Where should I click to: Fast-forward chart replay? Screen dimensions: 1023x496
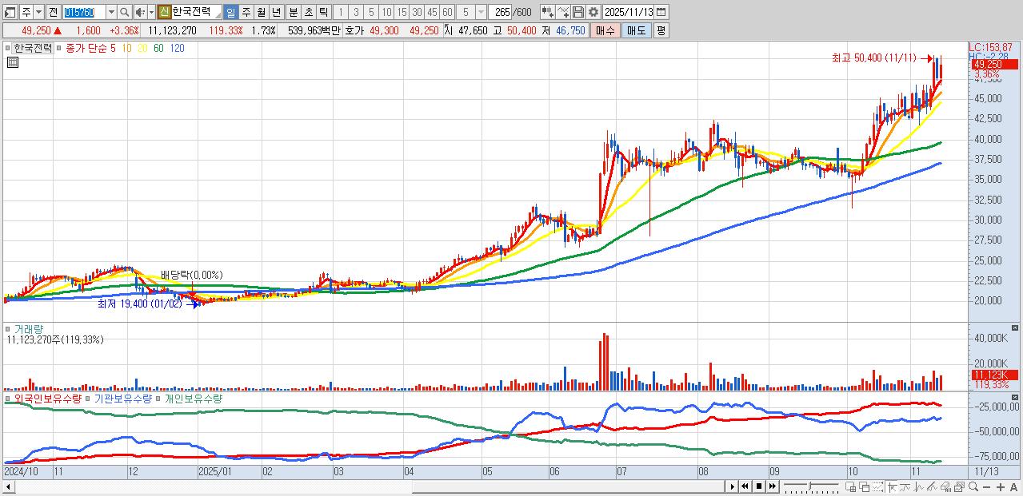coord(773,486)
